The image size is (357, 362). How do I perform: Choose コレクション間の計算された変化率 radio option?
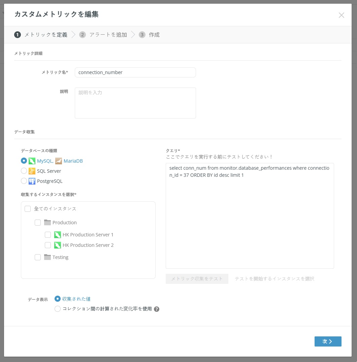pyautogui.click(x=58, y=309)
